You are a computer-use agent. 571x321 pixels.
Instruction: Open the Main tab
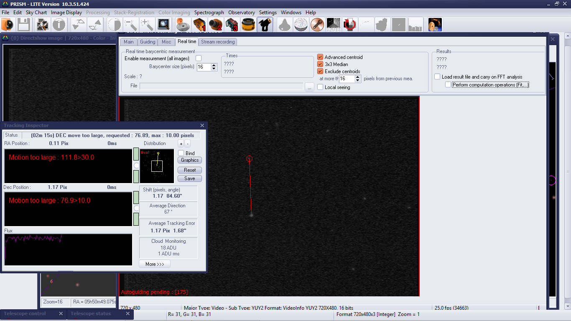(129, 42)
